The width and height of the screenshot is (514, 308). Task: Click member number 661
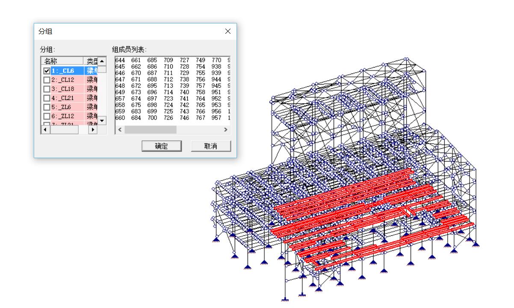tap(136, 60)
